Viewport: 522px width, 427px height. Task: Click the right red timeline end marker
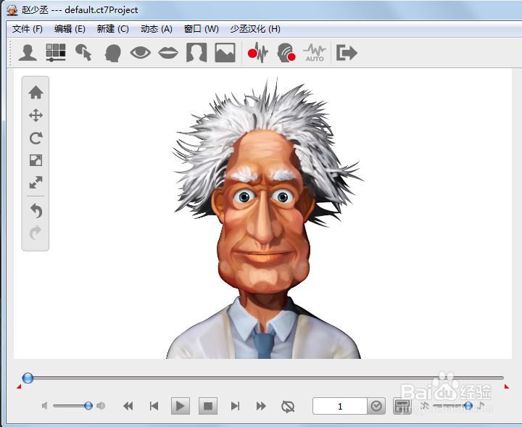506,386
